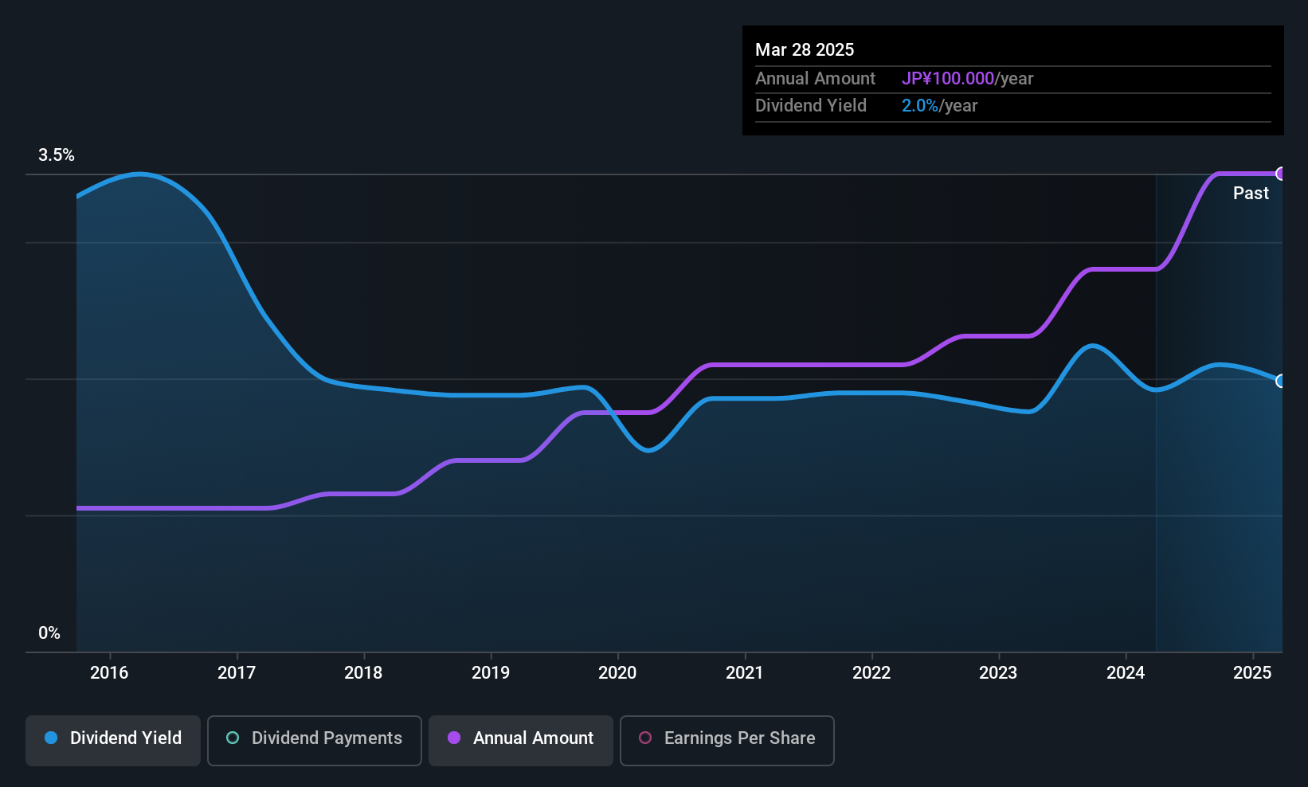Click the blue Dividend Yield line end marker
The image size is (1308, 787).
click(1281, 381)
